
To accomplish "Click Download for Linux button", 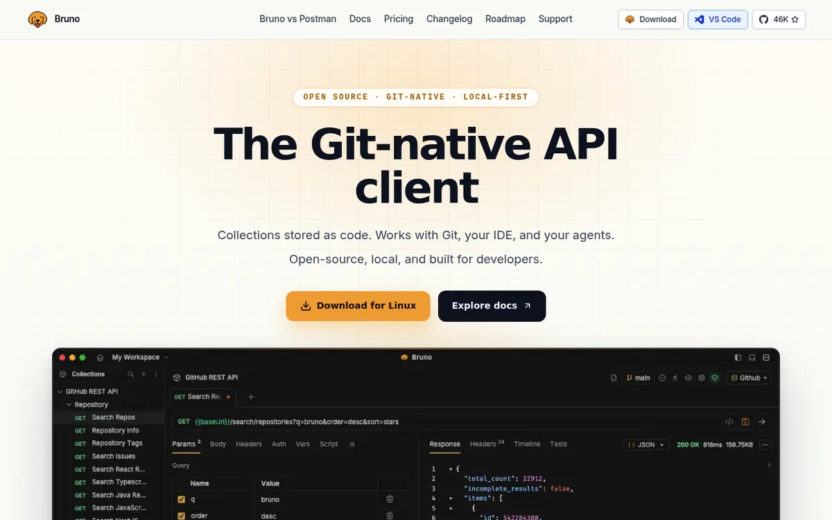I will pos(358,306).
